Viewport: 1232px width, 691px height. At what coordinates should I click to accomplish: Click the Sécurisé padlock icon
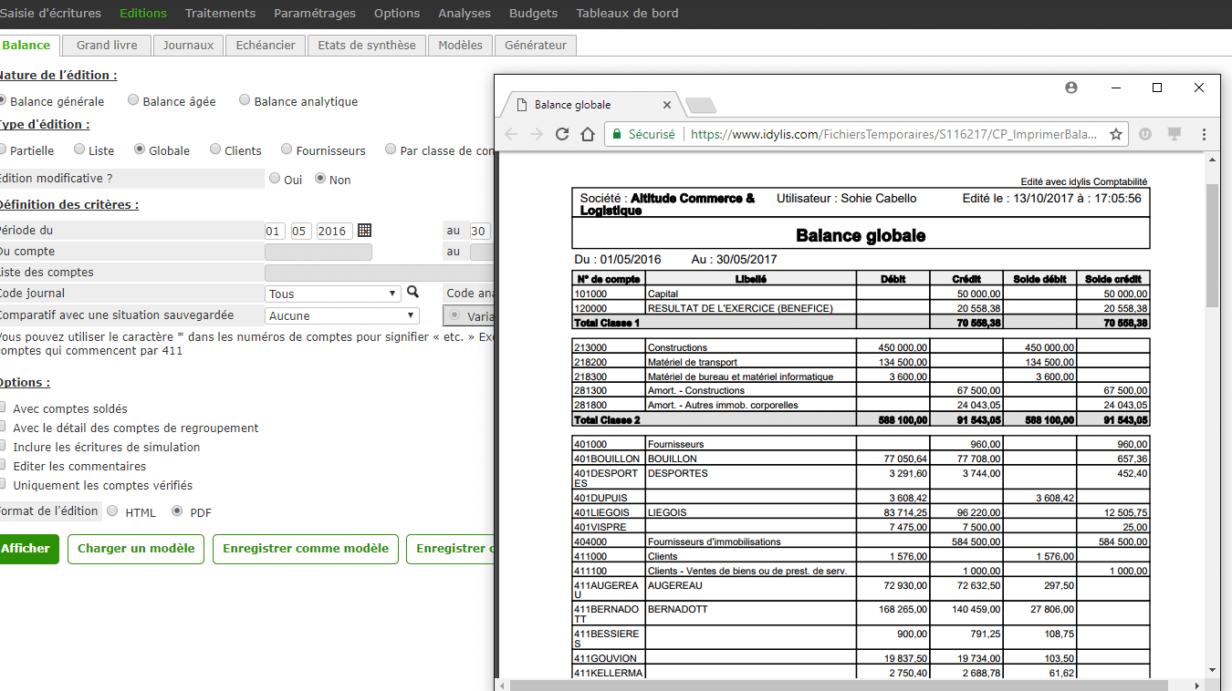coord(619,134)
